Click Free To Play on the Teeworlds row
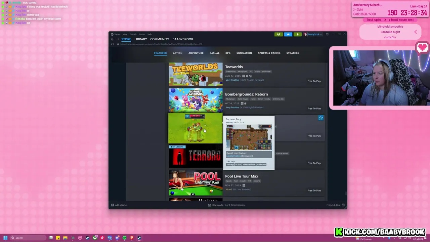 point(314,81)
